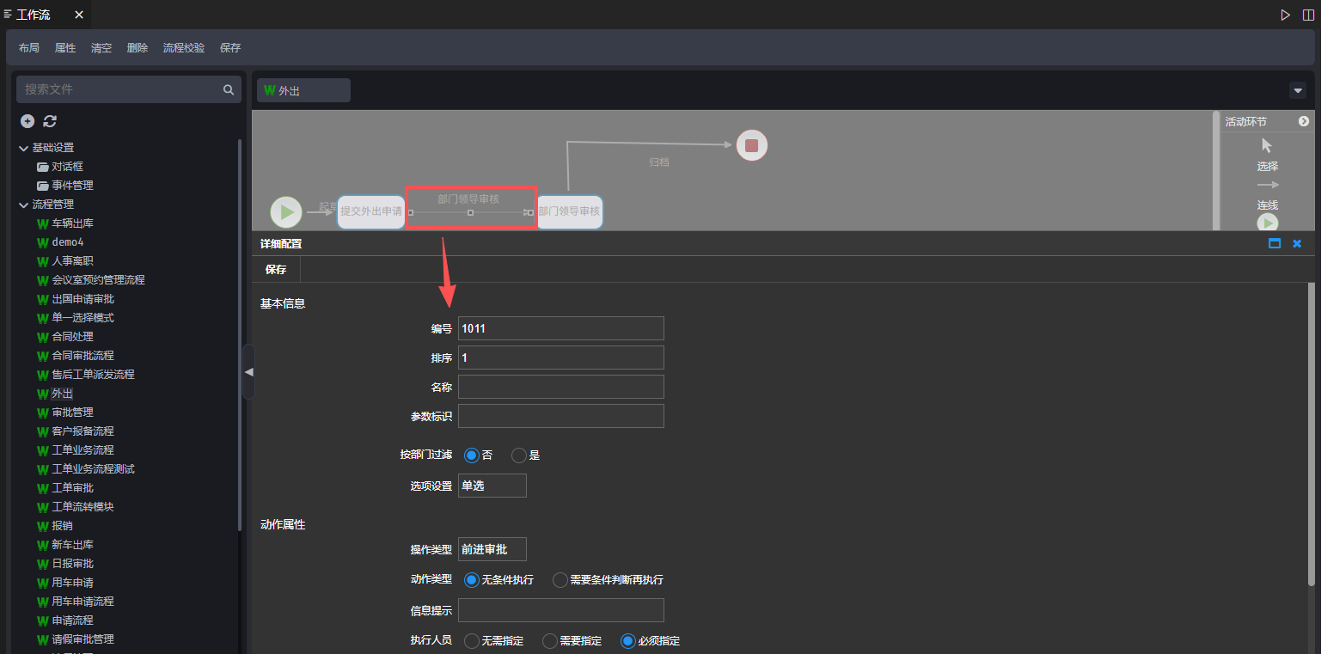
Task: Click the red stop end node
Action: (x=751, y=145)
